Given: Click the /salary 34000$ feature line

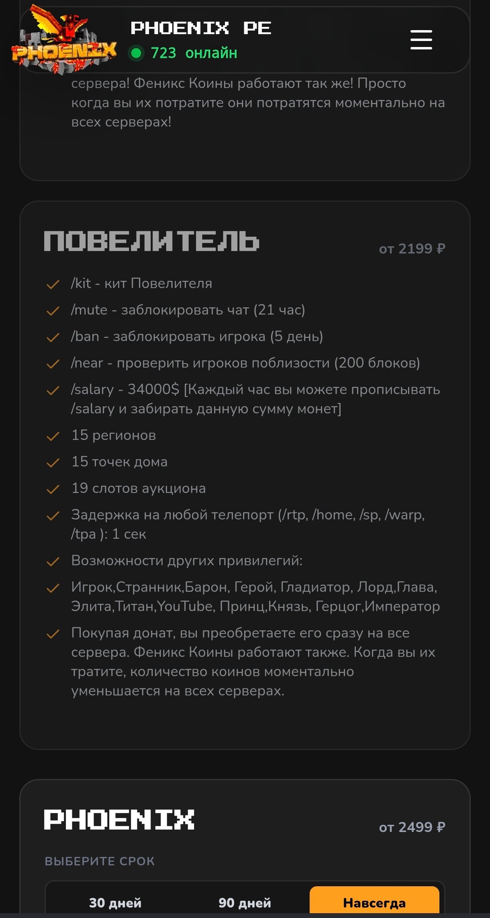Looking at the screenshot, I should pos(255,399).
